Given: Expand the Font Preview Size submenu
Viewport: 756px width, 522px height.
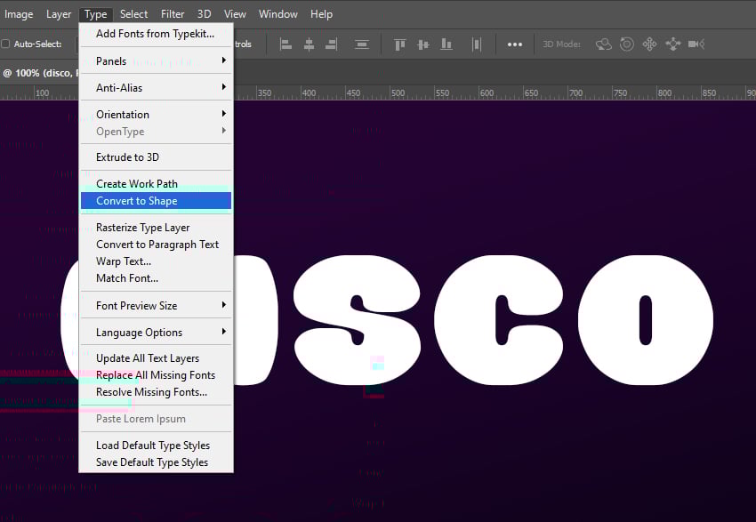Looking at the screenshot, I should tap(156, 305).
